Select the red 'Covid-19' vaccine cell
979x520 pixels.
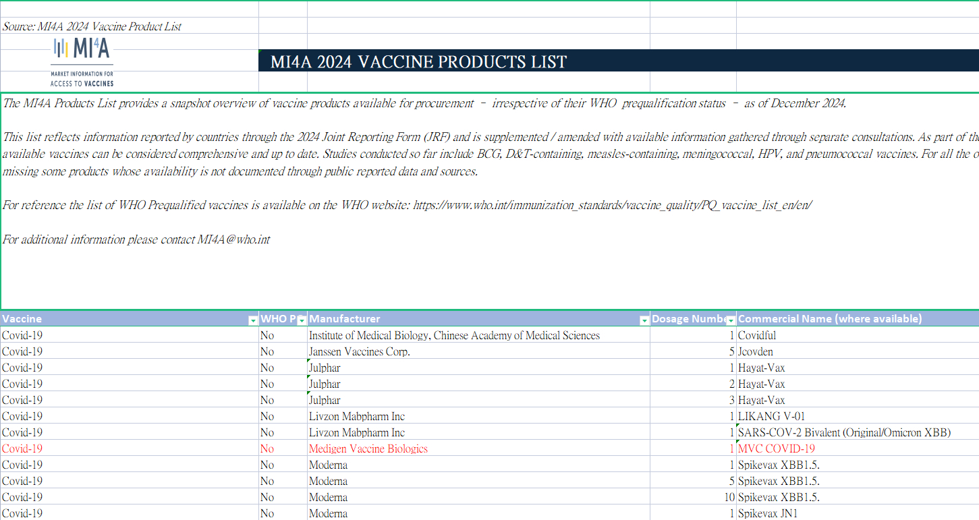(130, 449)
